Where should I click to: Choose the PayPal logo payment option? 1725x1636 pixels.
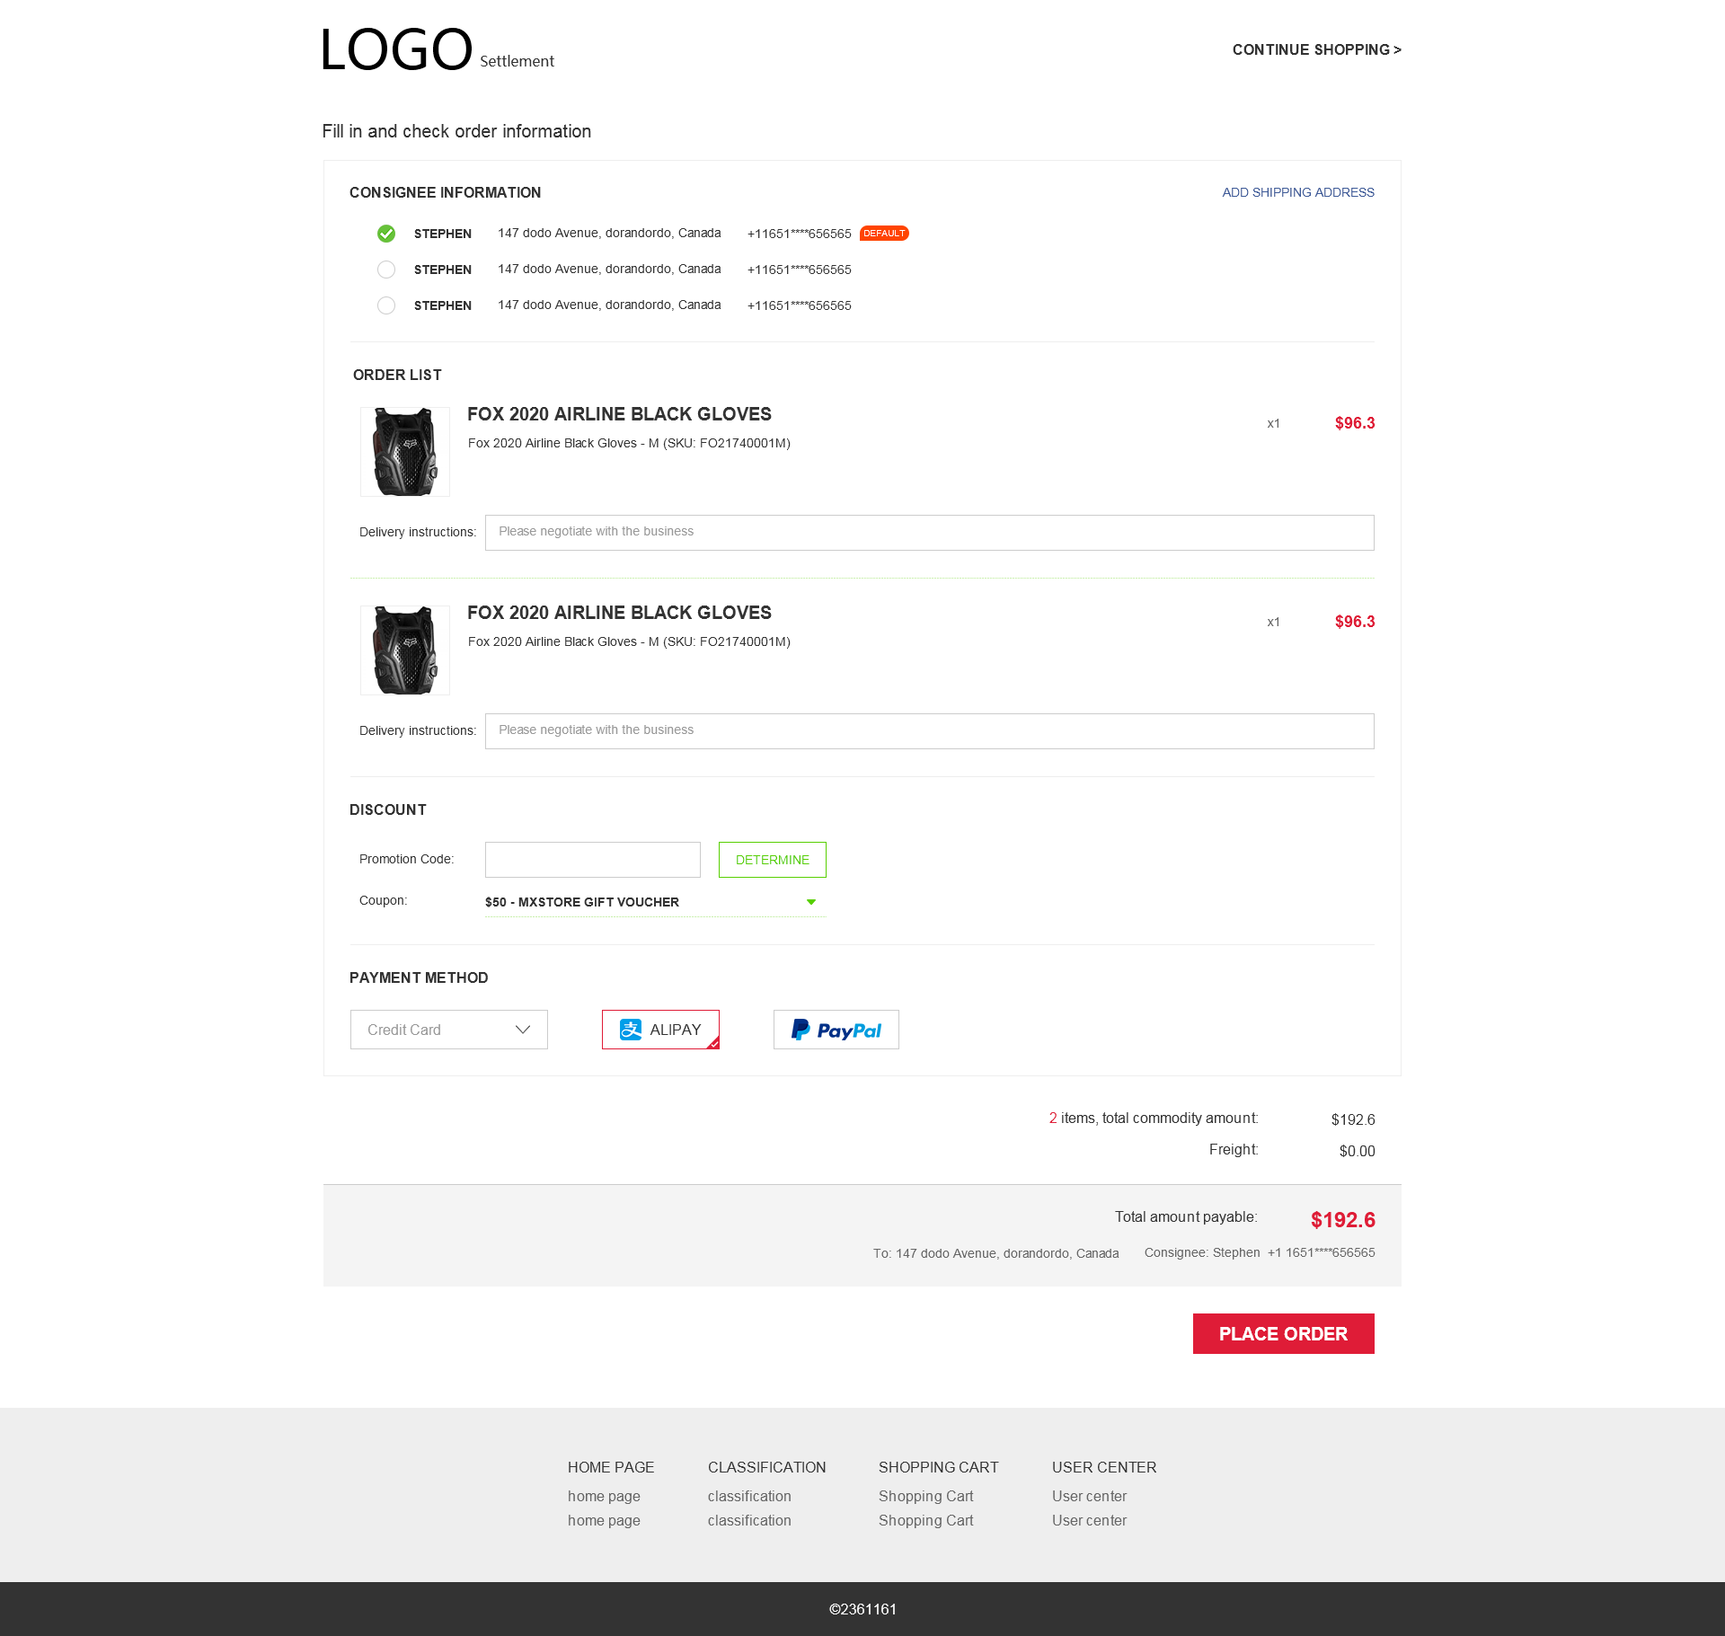(x=836, y=1030)
